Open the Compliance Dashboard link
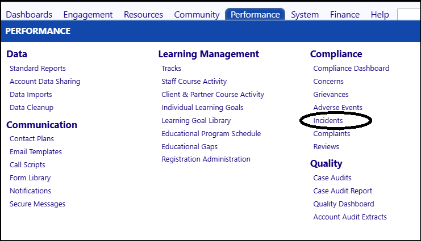421x241 pixels. click(x=351, y=69)
